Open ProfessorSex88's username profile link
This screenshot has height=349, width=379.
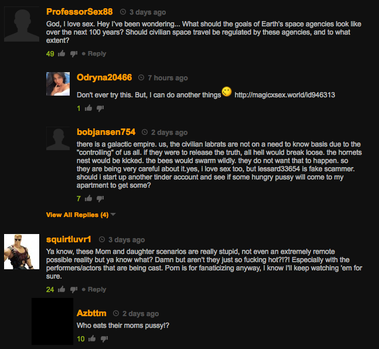click(x=80, y=12)
